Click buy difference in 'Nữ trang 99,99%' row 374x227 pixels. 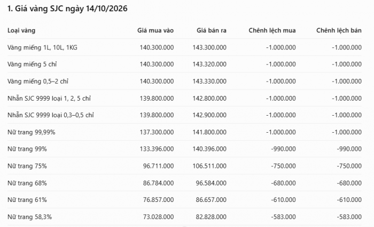[281, 132]
